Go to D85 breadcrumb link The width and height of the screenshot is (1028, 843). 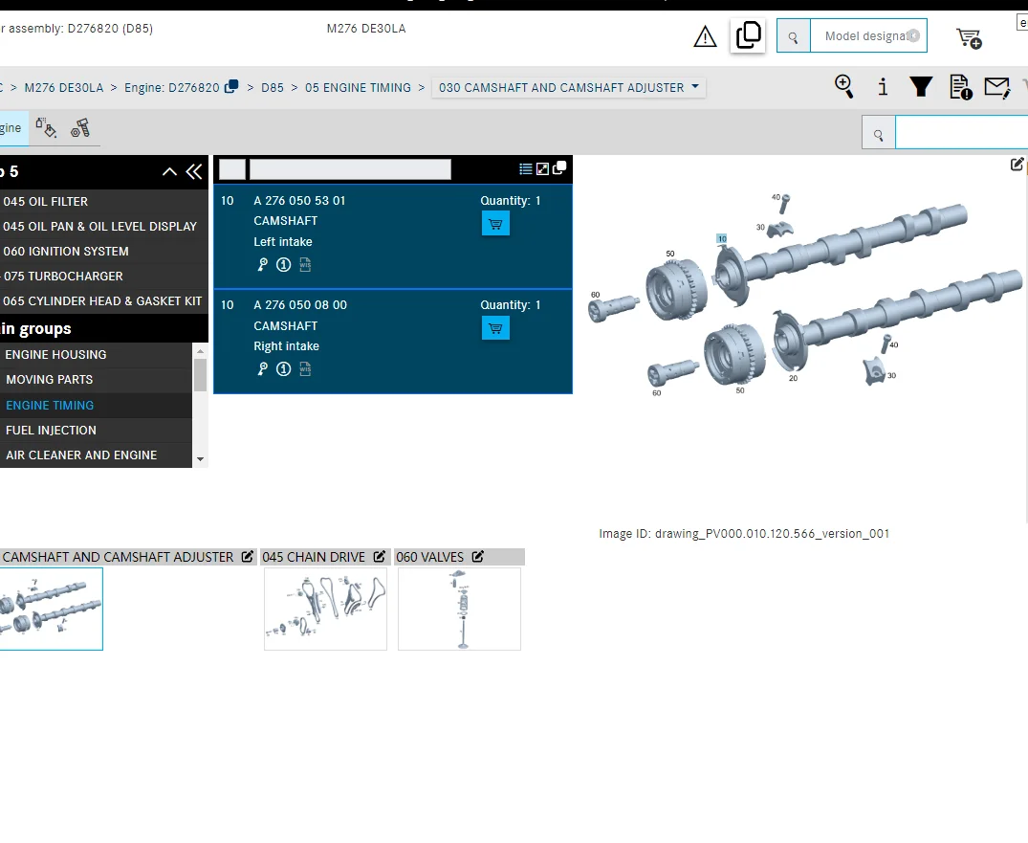click(273, 87)
